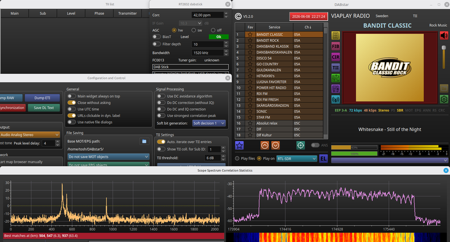Select AGC off radio option
Image resolution: width=450 pixels, height=242 pixels.
pos(213,30)
